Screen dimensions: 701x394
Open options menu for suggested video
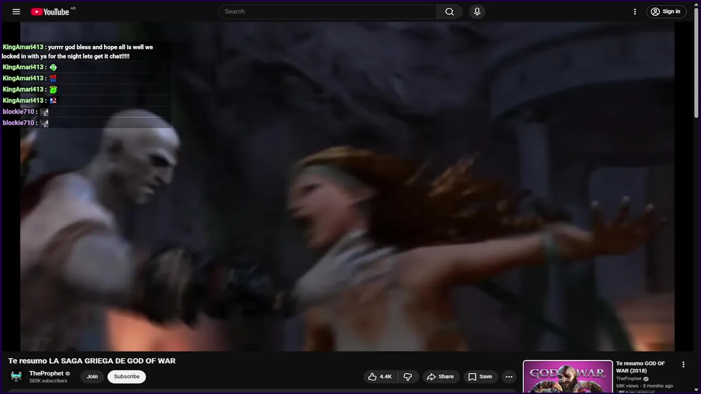(x=683, y=364)
